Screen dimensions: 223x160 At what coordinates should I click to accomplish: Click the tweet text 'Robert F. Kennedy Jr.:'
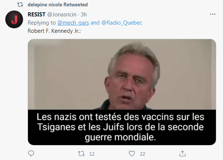[x=54, y=31]
